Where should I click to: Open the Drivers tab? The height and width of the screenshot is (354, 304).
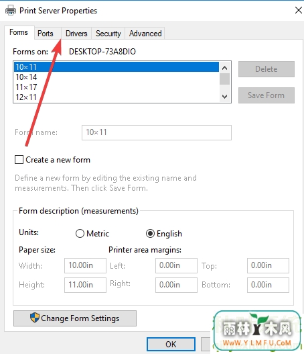click(x=76, y=34)
